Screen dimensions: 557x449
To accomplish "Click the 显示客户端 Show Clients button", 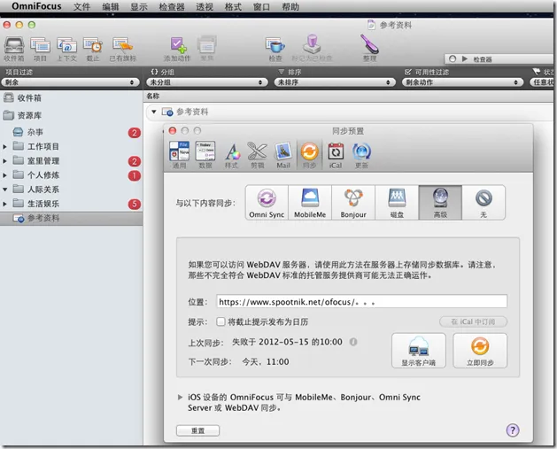I will point(419,350).
